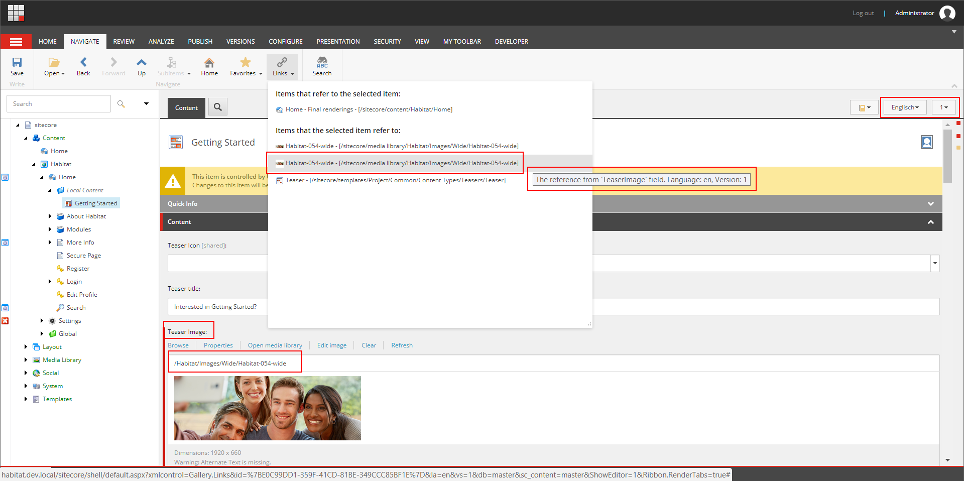964x481 pixels.
Task: Switch to the PUBLISH ribbon tab
Action: (200, 42)
